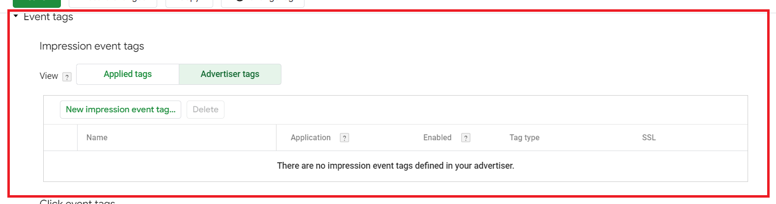776x204 pixels.
Task: Collapse the Event tags section triangle
Action: click(x=16, y=16)
